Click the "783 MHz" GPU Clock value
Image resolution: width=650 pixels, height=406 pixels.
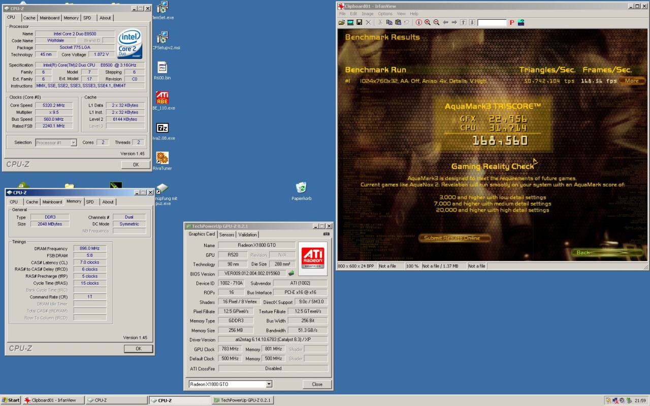pos(230,349)
